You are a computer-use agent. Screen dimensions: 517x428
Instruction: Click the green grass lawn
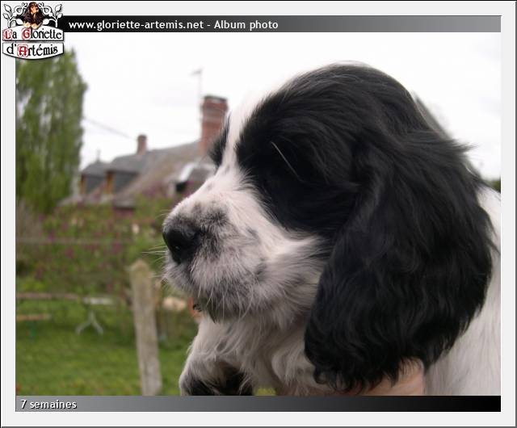click(x=73, y=363)
